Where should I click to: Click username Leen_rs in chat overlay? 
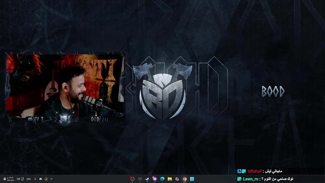click(251, 179)
